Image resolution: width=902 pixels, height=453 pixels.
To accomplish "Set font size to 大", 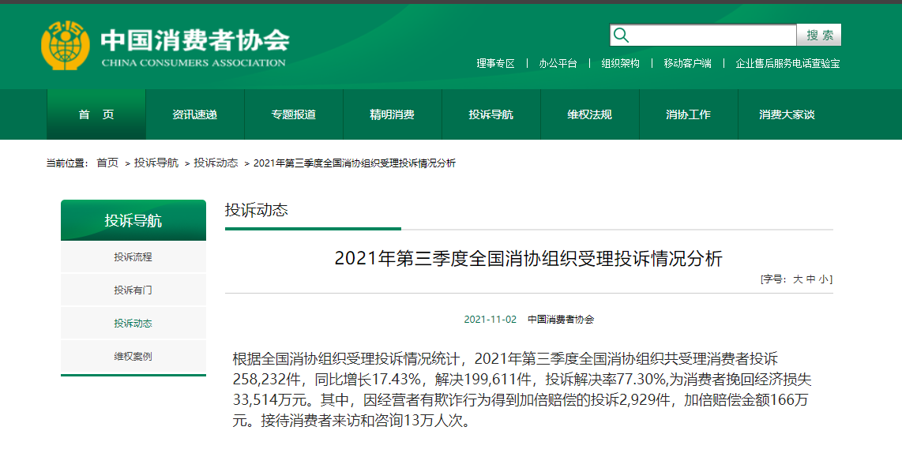I will [x=797, y=279].
